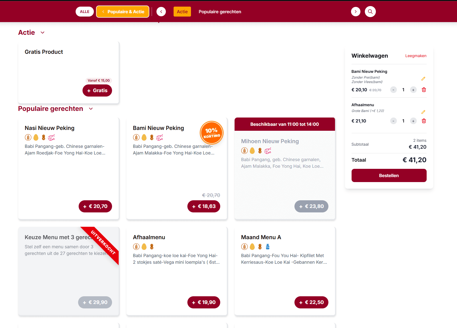Add Nasi Nieuw Peking for € 20,70
The width and height of the screenshot is (457, 328).
coord(95,206)
